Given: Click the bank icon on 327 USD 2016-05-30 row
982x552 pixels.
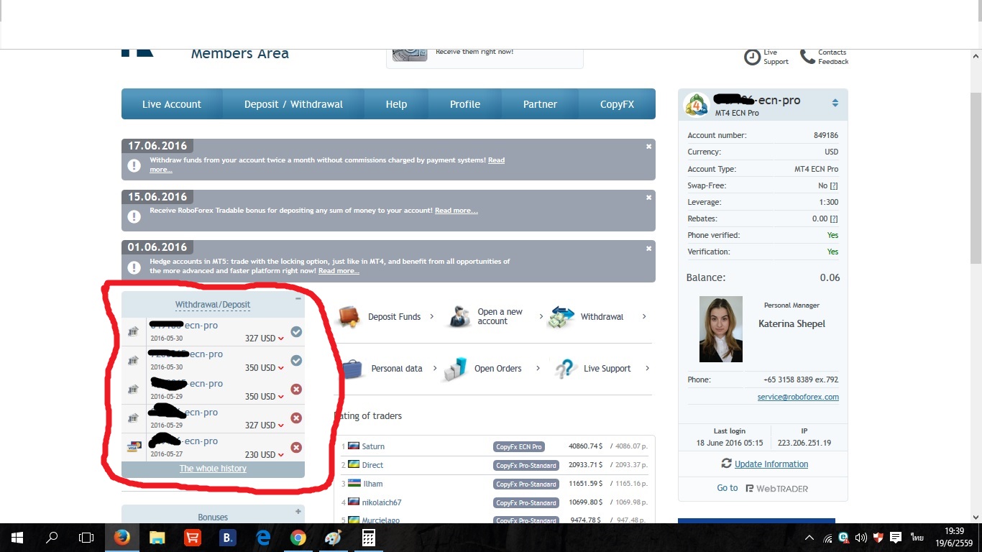Looking at the screenshot, I should tap(133, 332).
